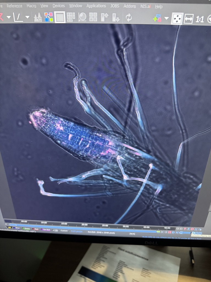Click the fit-to-screen four arrows icon
This screenshot has width=211, height=282.
coord(177,18)
